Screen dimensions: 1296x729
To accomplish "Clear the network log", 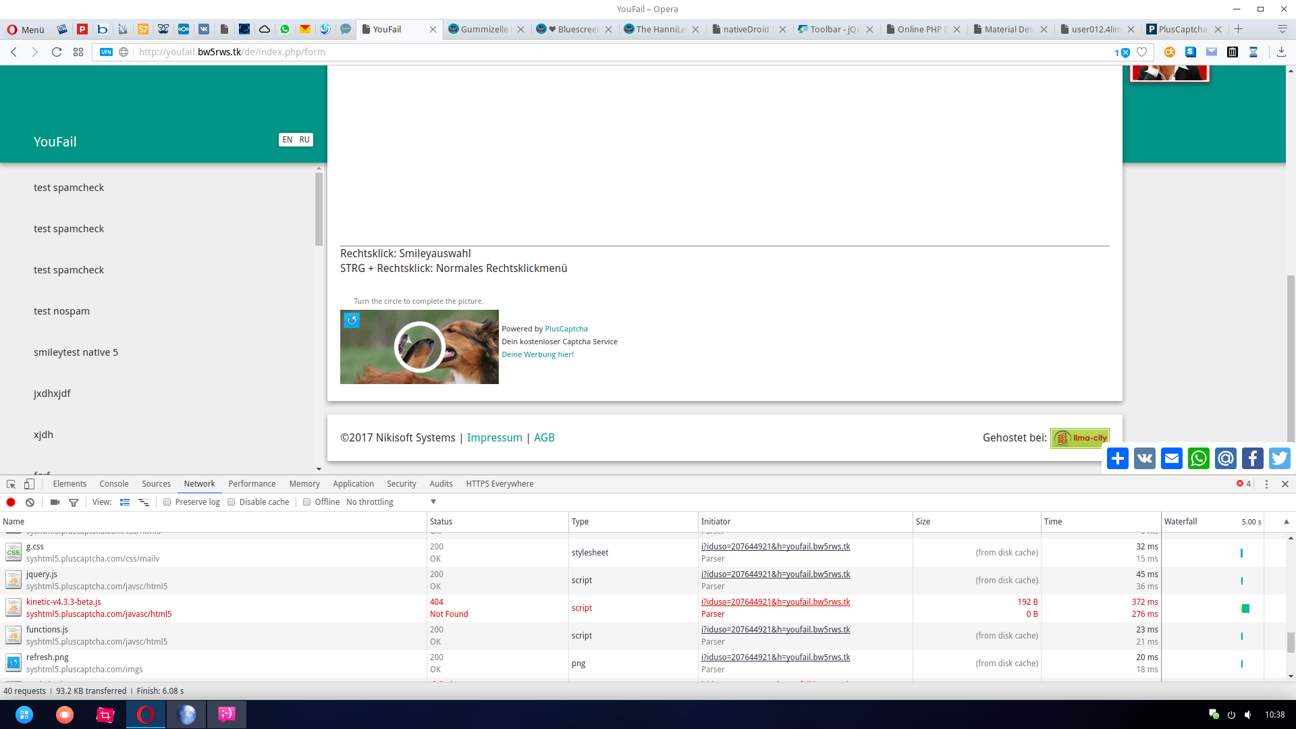I will pos(30,502).
